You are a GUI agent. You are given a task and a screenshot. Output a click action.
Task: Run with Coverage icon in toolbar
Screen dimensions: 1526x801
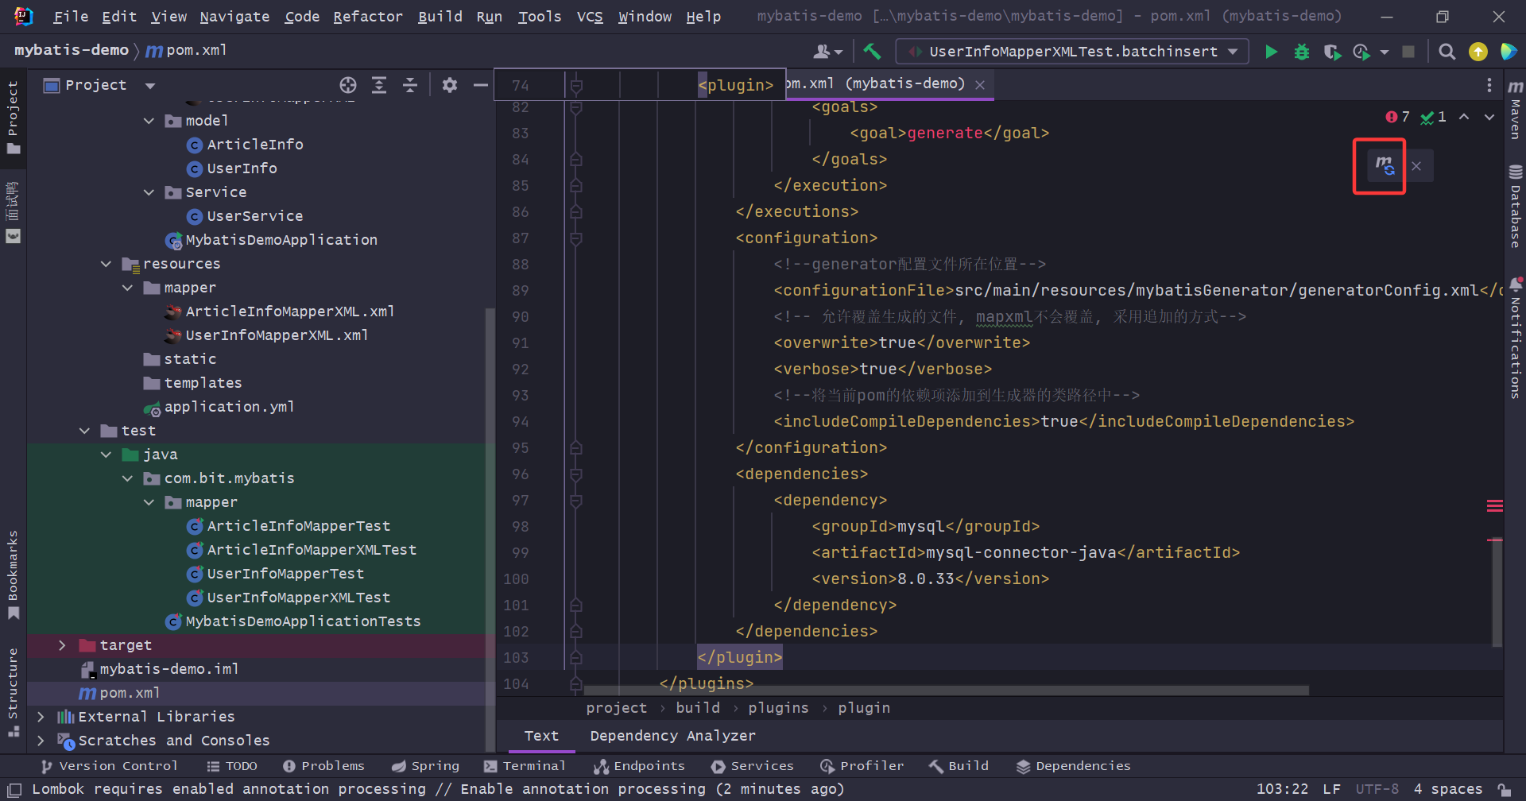tap(1332, 52)
